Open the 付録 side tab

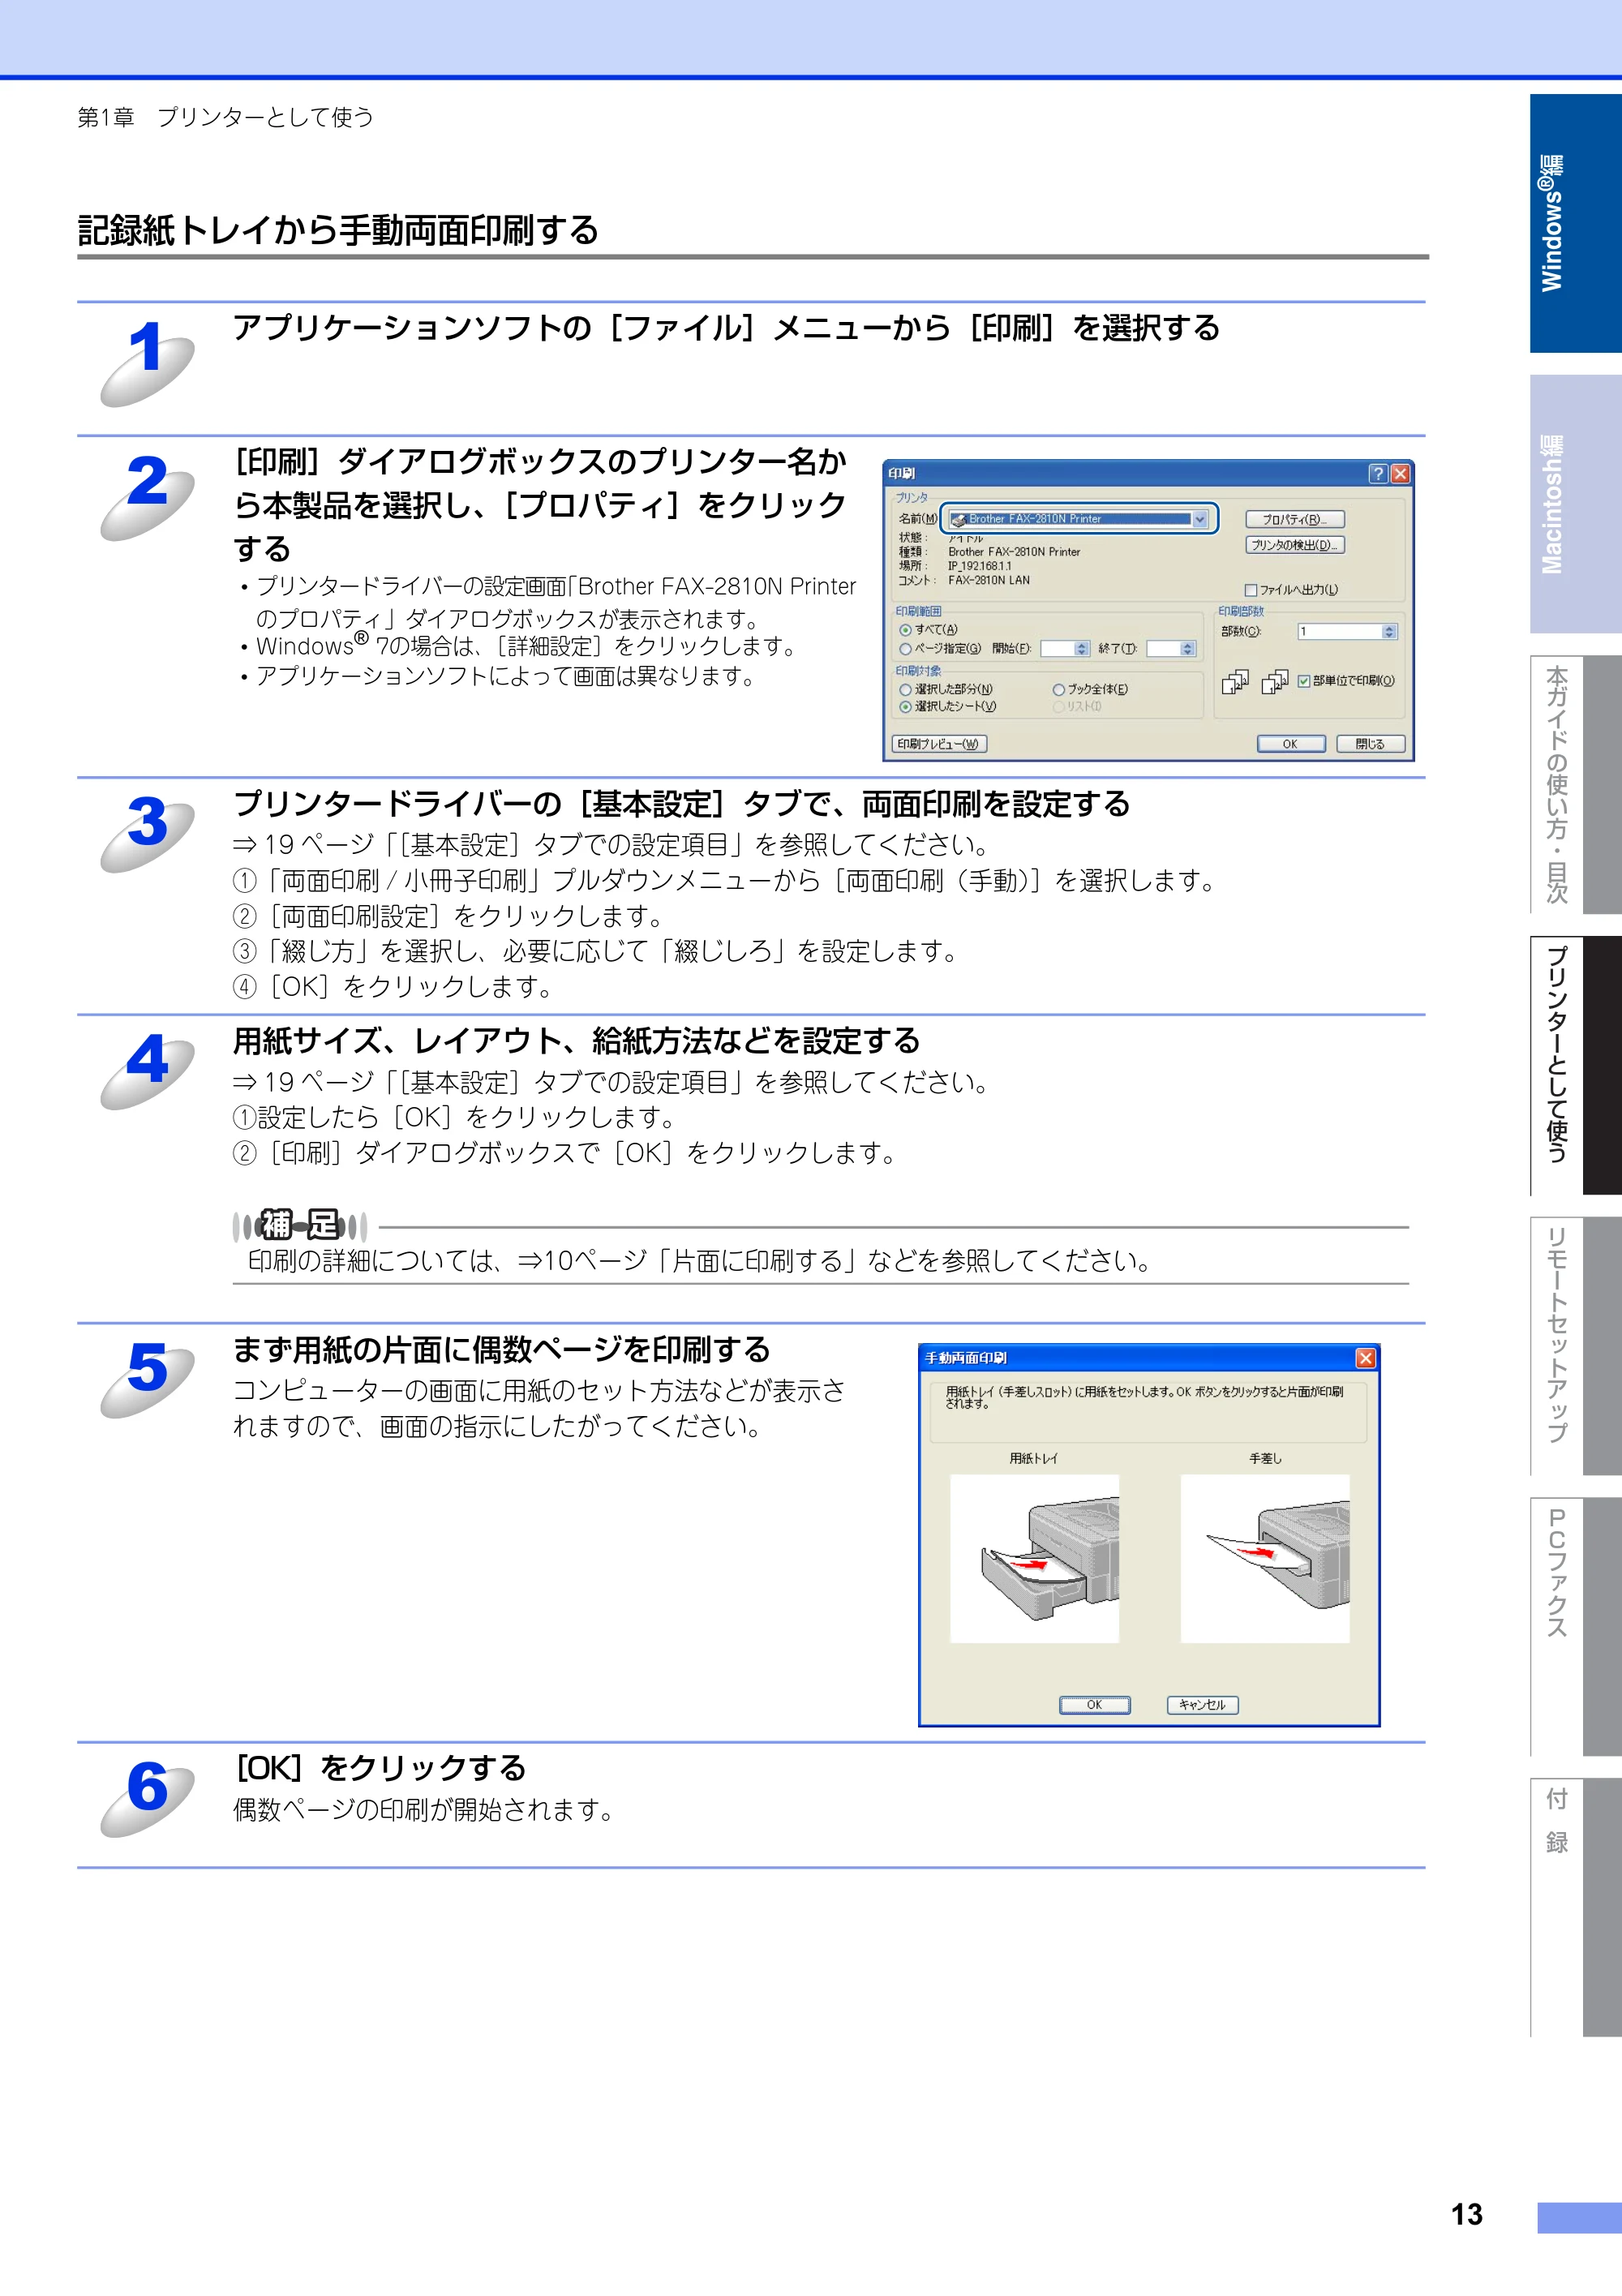[x=1576, y=1908]
